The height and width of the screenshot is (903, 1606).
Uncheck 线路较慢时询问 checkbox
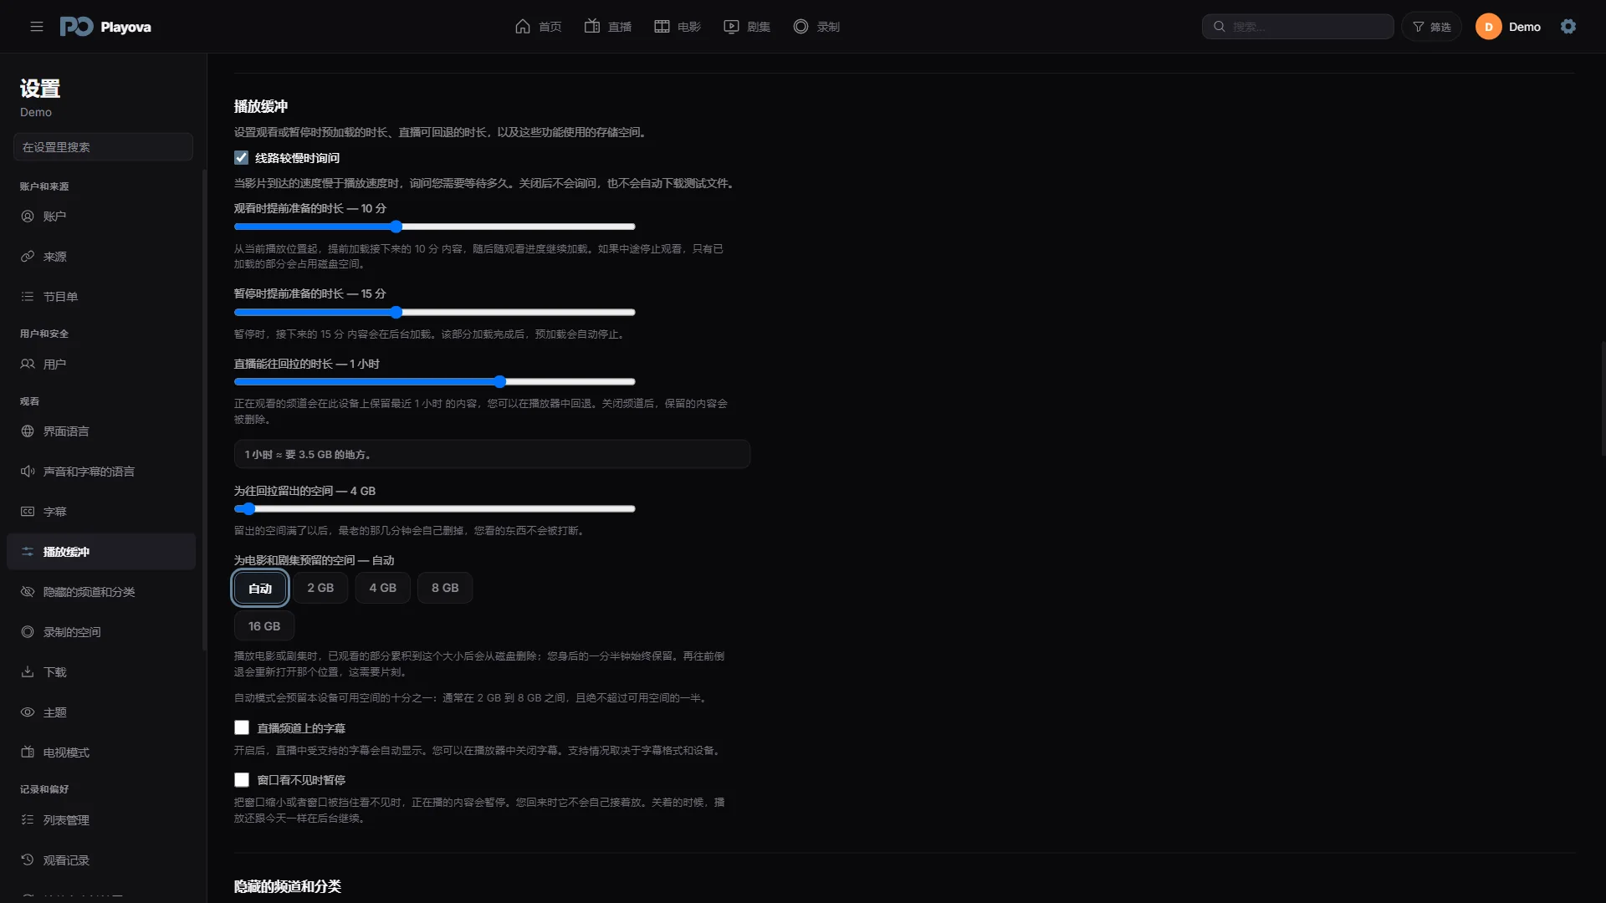click(x=242, y=158)
